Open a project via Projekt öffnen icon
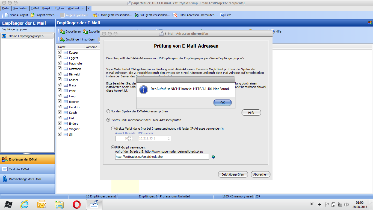This screenshot has width=373, height=210. [32, 15]
